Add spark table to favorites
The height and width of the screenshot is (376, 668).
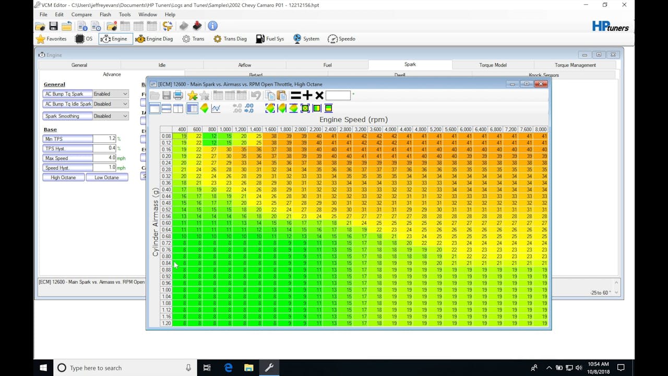tap(193, 96)
